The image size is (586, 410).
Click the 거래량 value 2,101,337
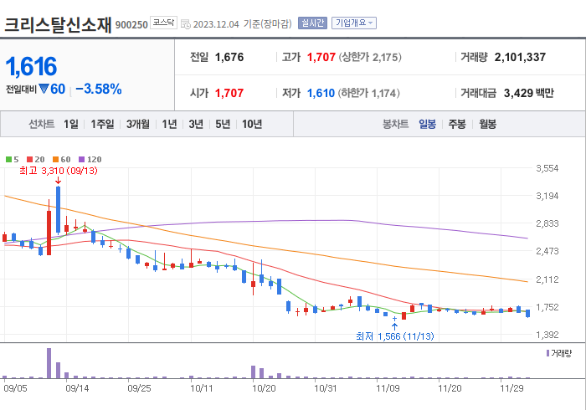[x=520, y=57]
